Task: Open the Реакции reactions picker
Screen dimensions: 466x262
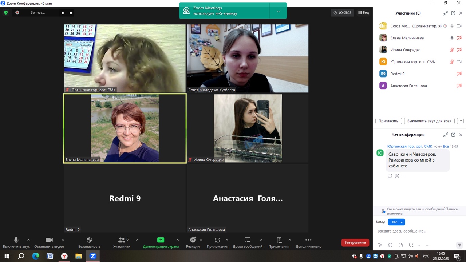Action: pyautogui.click(x=193, y=242)
